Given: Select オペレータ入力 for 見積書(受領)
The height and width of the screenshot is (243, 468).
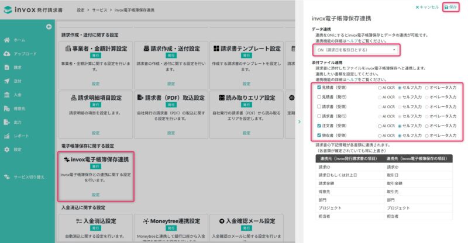Looking at the screenshot, I should (x=427, y=88).
